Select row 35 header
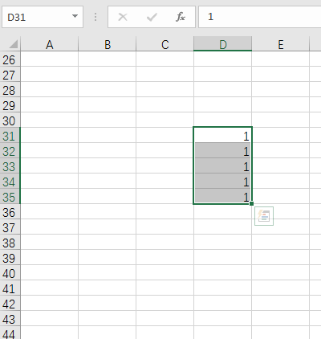Image resolution: width=321 pixels, height=339 pixels. pos(10,197)
